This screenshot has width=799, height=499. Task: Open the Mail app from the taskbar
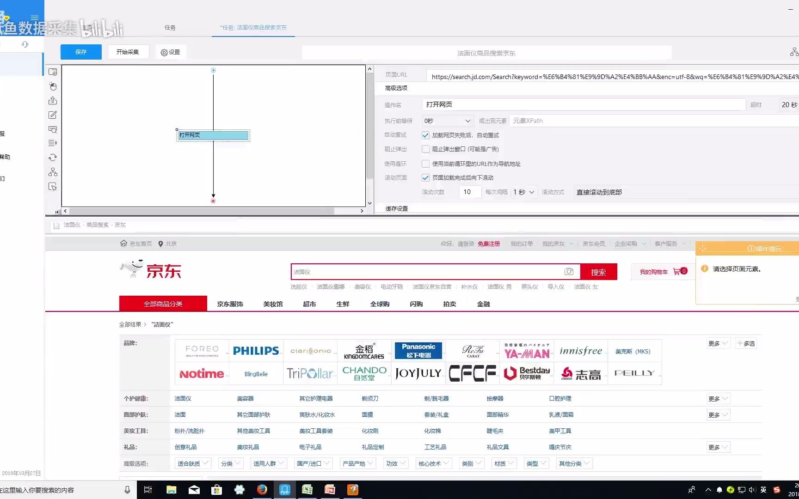194,490
